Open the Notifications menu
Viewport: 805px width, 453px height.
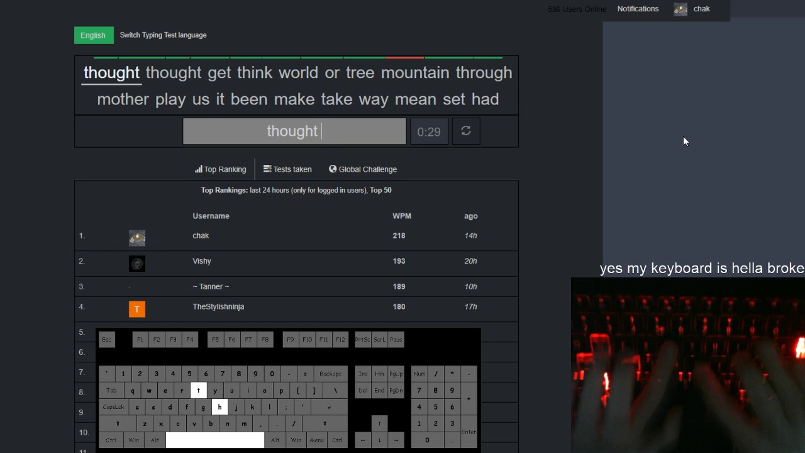pyautogui.click(x=638, y=9)
